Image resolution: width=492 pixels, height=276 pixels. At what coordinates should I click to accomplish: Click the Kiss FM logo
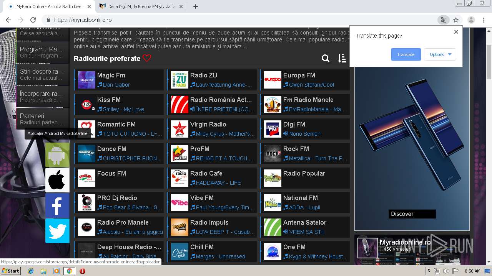click(x=86, y=104)
